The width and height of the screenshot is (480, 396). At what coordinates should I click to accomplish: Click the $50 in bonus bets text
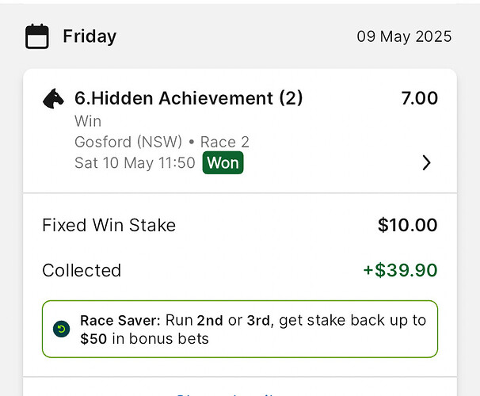144,339
